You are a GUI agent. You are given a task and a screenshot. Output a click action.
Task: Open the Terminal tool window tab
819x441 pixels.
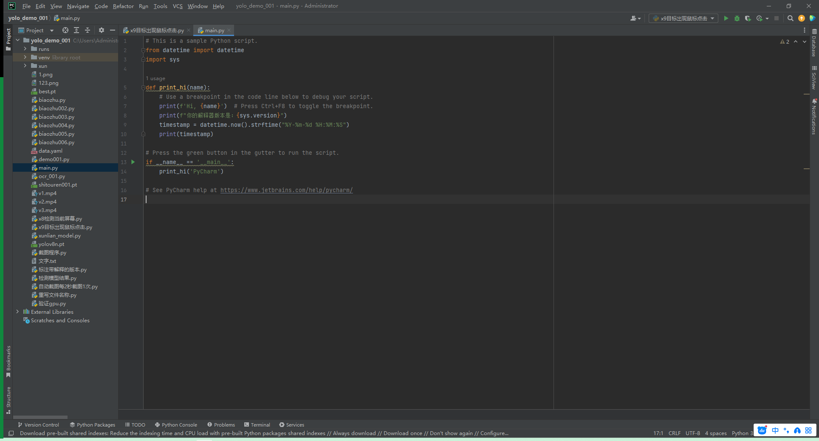click(x=257, y=425)
